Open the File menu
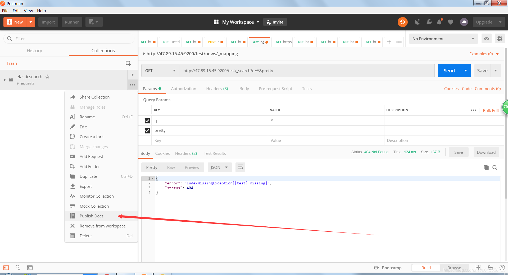 coord(5,11)
